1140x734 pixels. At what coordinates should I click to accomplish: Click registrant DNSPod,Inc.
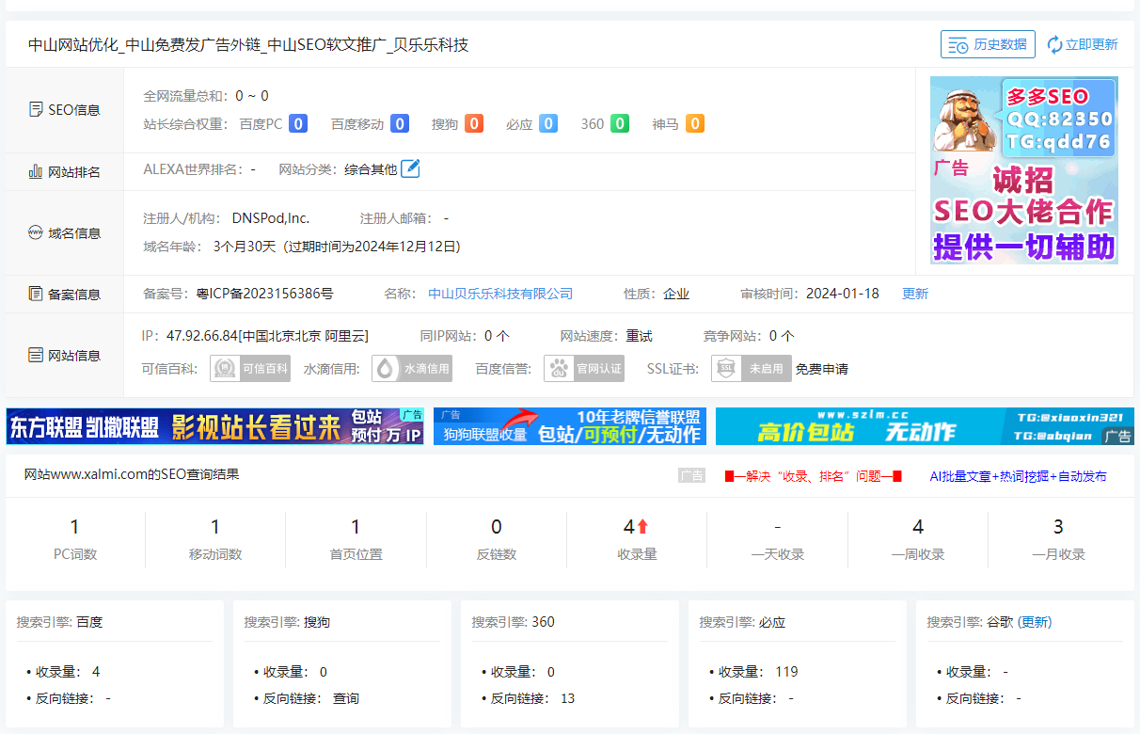coord(271,218)
